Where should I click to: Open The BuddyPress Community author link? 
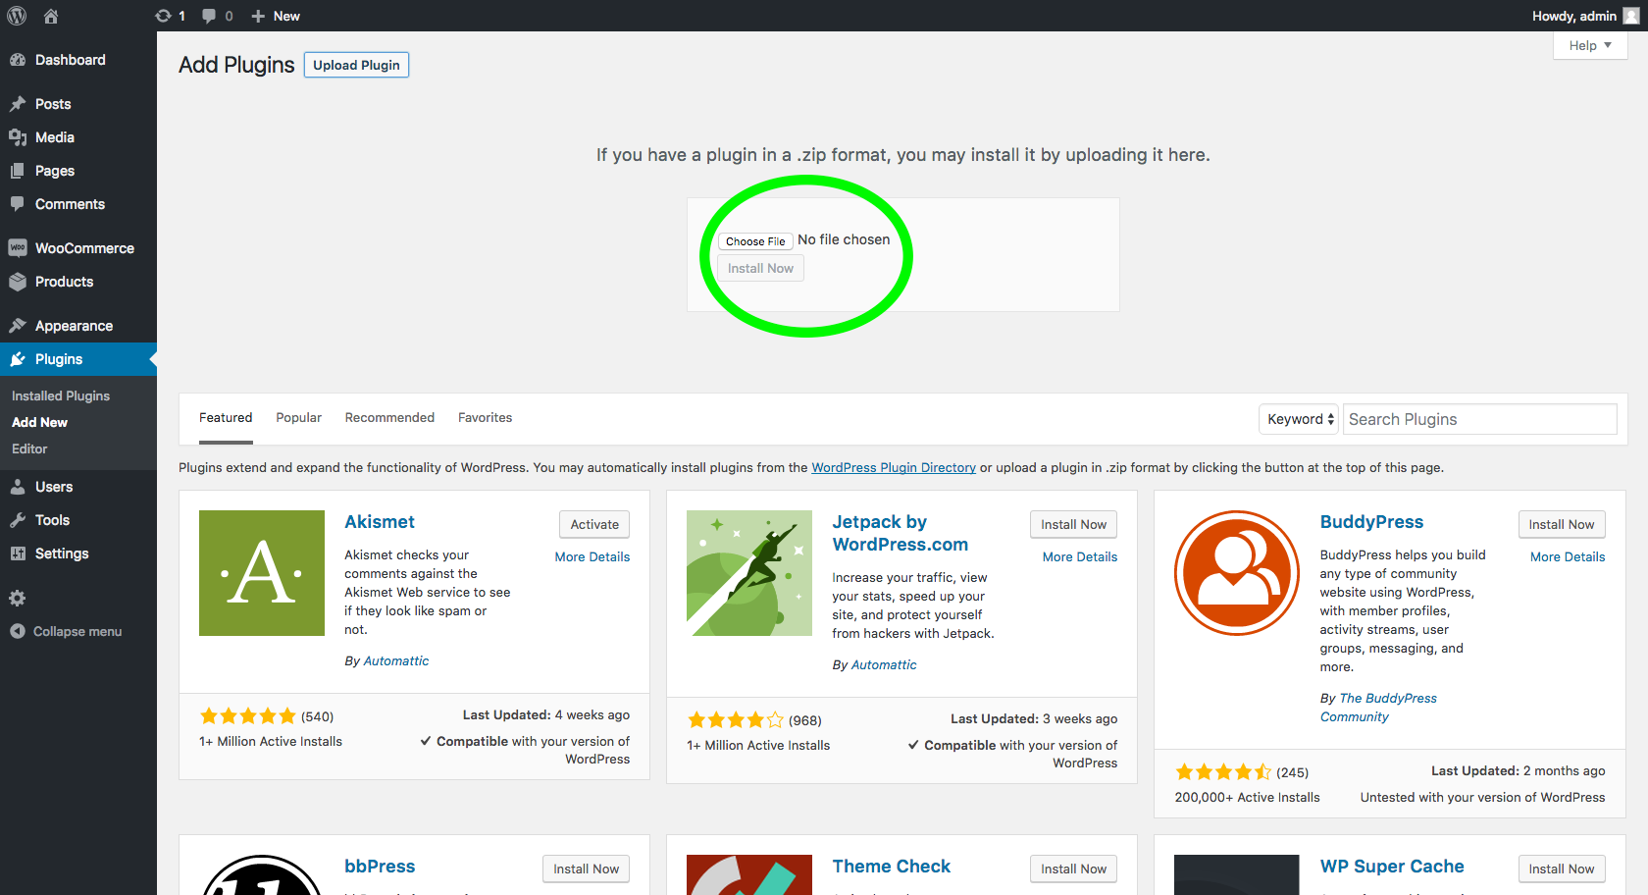(1378, 708)
